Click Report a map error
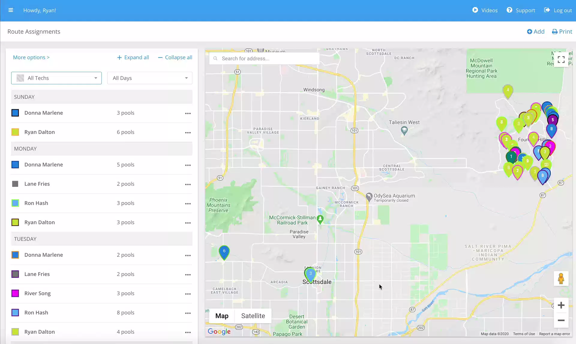This screenshot has height=344, width=576. coord(554,334)
